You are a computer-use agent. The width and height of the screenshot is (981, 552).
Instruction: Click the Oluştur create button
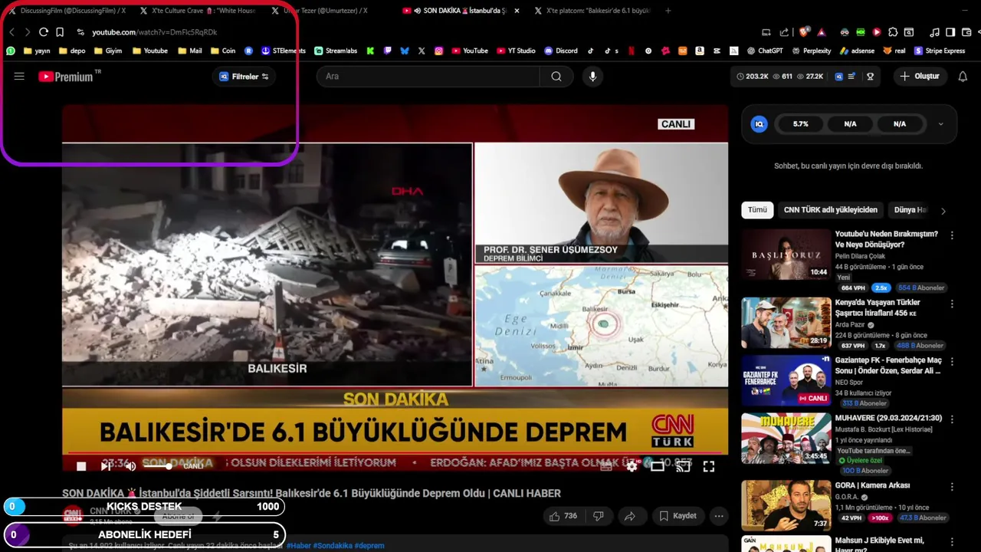click(920, 77)
